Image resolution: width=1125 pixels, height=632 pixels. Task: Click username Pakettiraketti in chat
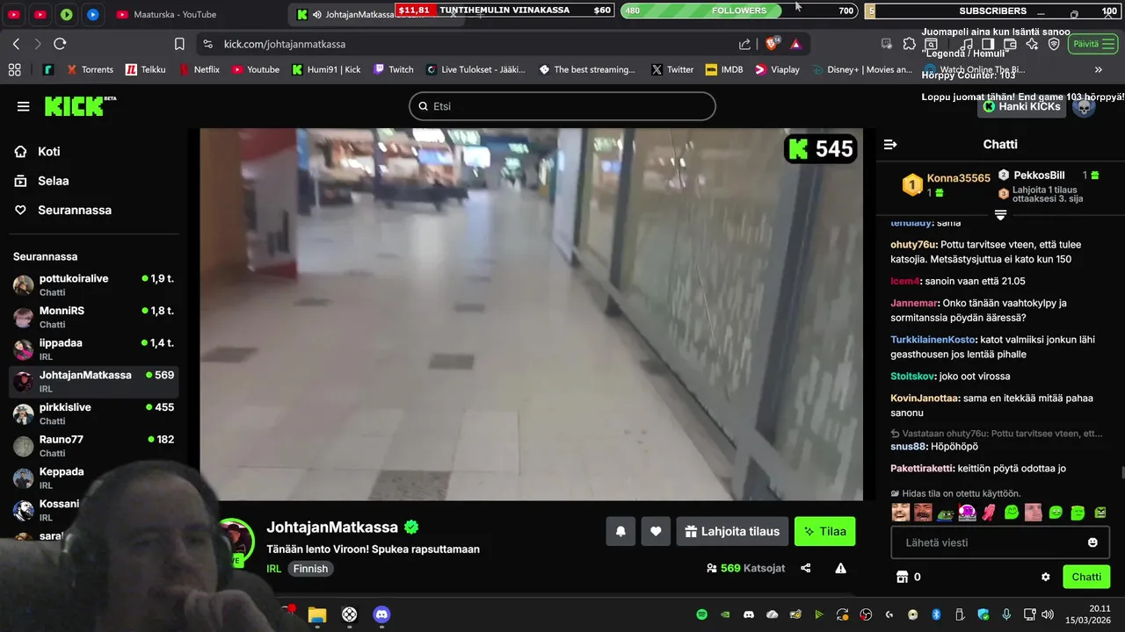coord(922,469)
